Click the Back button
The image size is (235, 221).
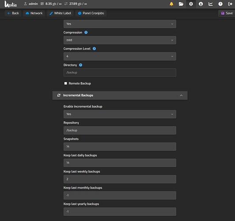pos(13,13)
